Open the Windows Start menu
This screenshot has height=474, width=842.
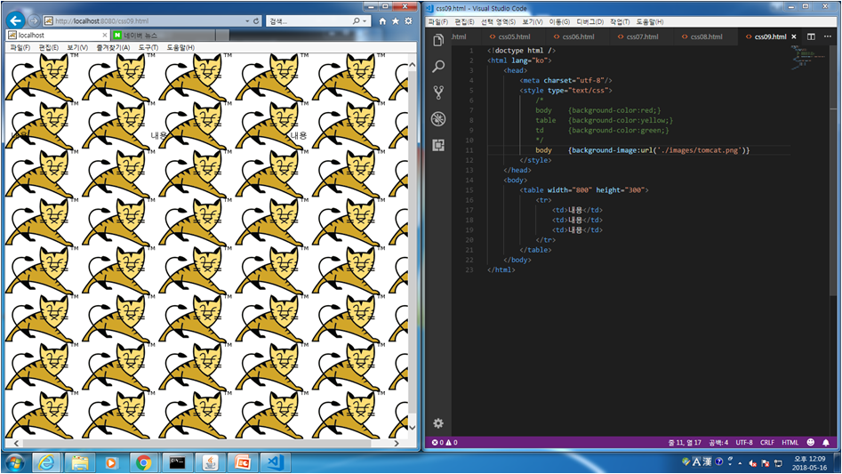(14, 462)
